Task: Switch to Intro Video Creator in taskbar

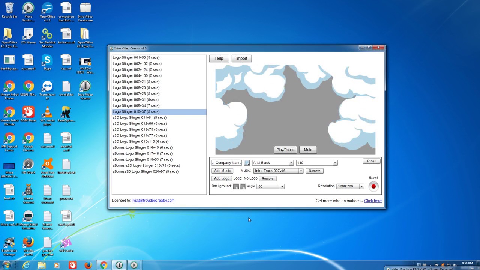Action: (x=119, y=265)
